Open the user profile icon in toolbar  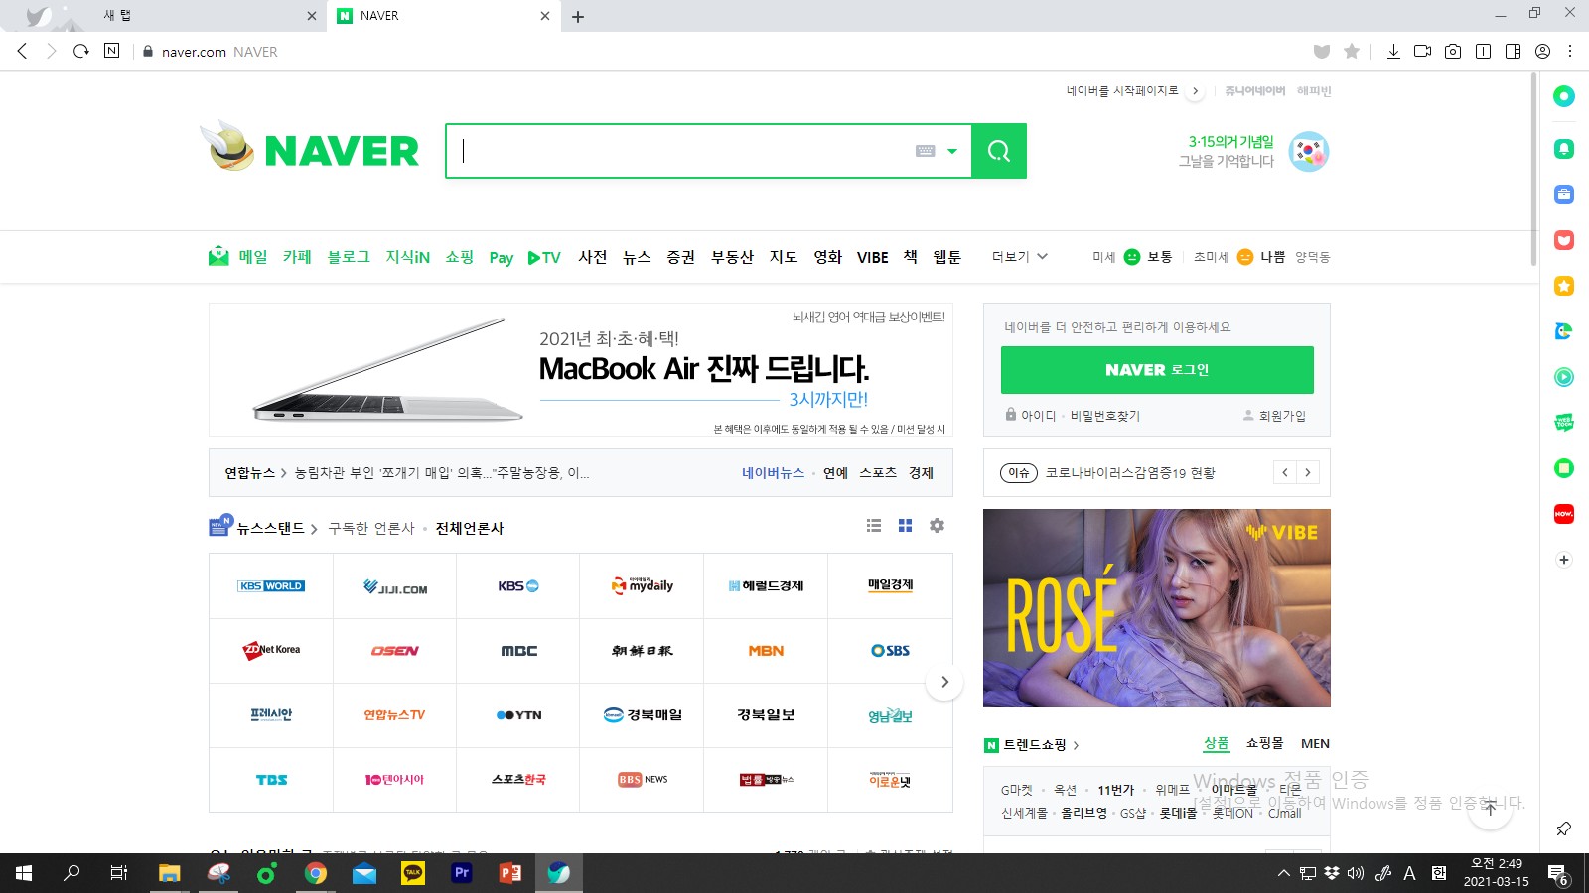click(1542, 51)
